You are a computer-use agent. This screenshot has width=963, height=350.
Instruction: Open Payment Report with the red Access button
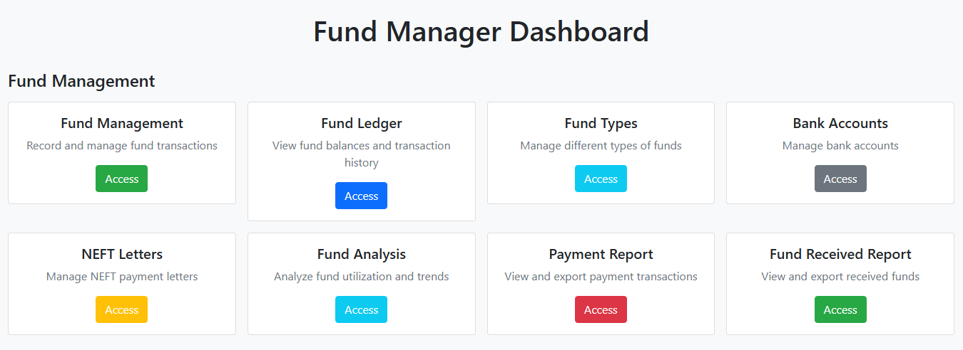pos(601,309)
